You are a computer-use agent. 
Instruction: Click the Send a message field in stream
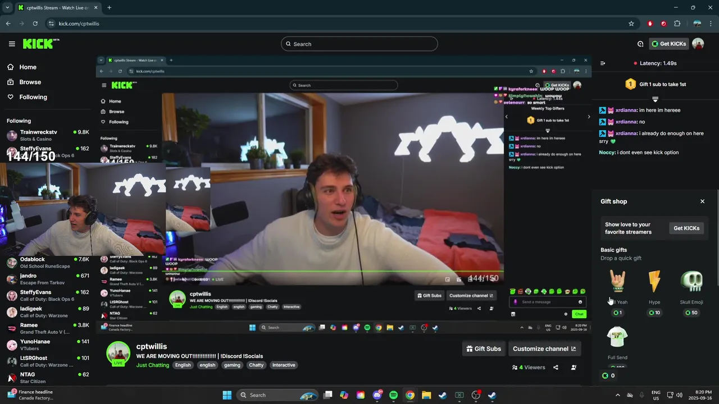[x=548, y=302]
